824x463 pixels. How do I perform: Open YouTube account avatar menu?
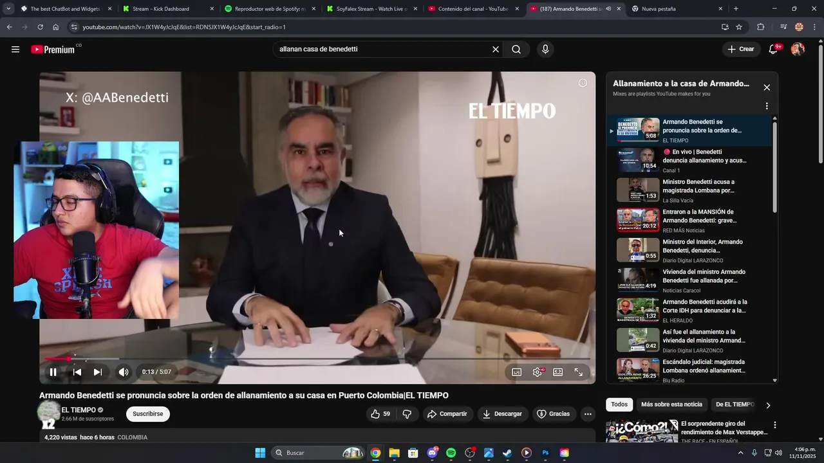(798, 50)
